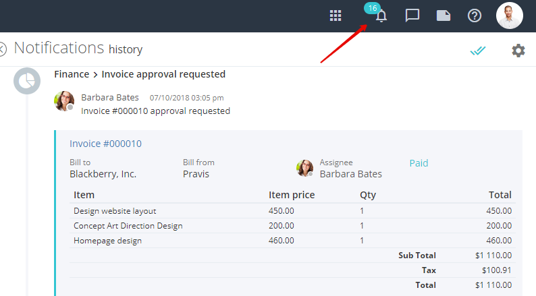Select the Design website layout row

pyautogui.click(x=292, y=211)
